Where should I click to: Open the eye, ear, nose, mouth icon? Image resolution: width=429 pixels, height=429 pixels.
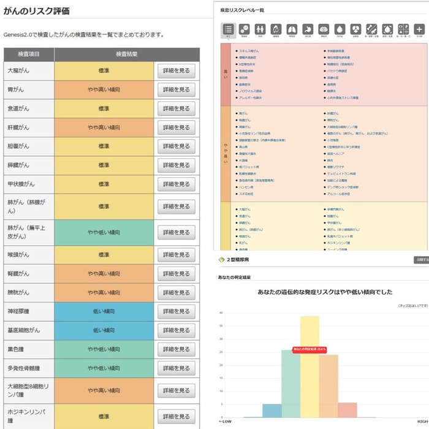403,29
